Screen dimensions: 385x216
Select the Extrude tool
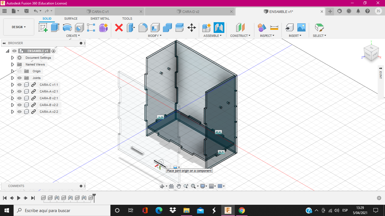pos(55,28)
